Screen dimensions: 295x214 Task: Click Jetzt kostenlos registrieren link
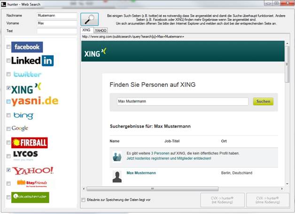[x=169, y=159]
